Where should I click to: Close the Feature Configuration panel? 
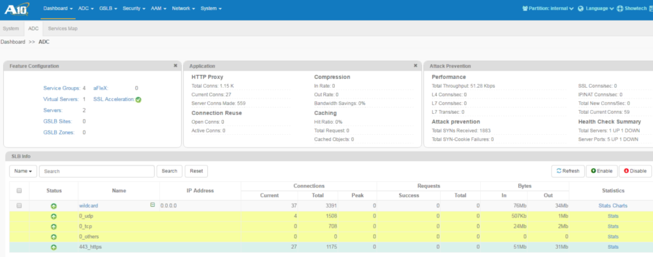tap(175, 66)
